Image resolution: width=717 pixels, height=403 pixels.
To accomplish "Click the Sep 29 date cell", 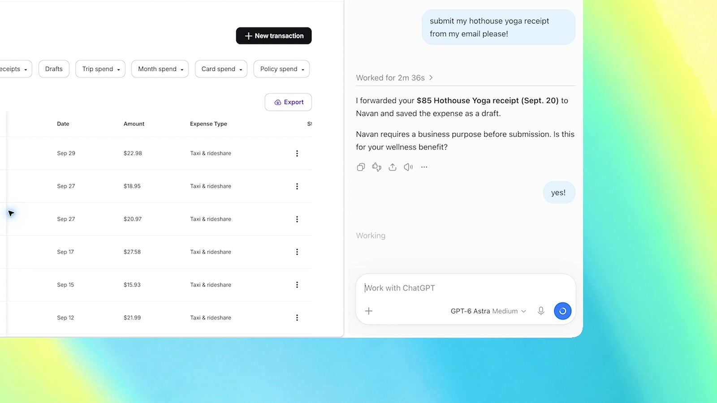I will point(66,153).
